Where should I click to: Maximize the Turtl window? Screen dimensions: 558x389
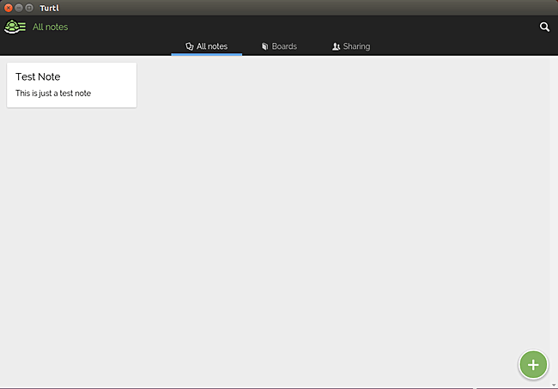click(x=29, y=8)
